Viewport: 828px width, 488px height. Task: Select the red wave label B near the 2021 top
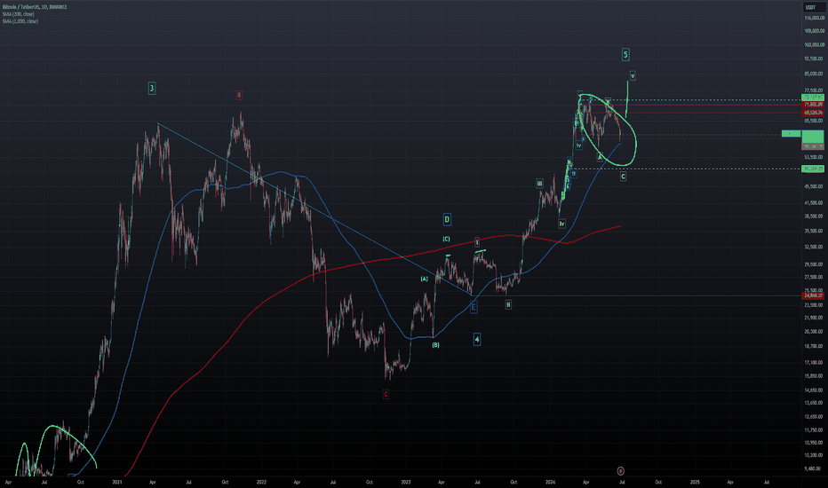click(x=239, y=95)
